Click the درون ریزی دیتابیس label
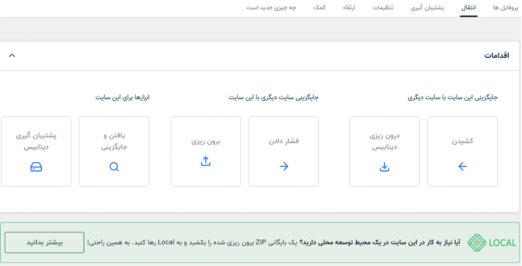522x266 pixels. [385, 141]
